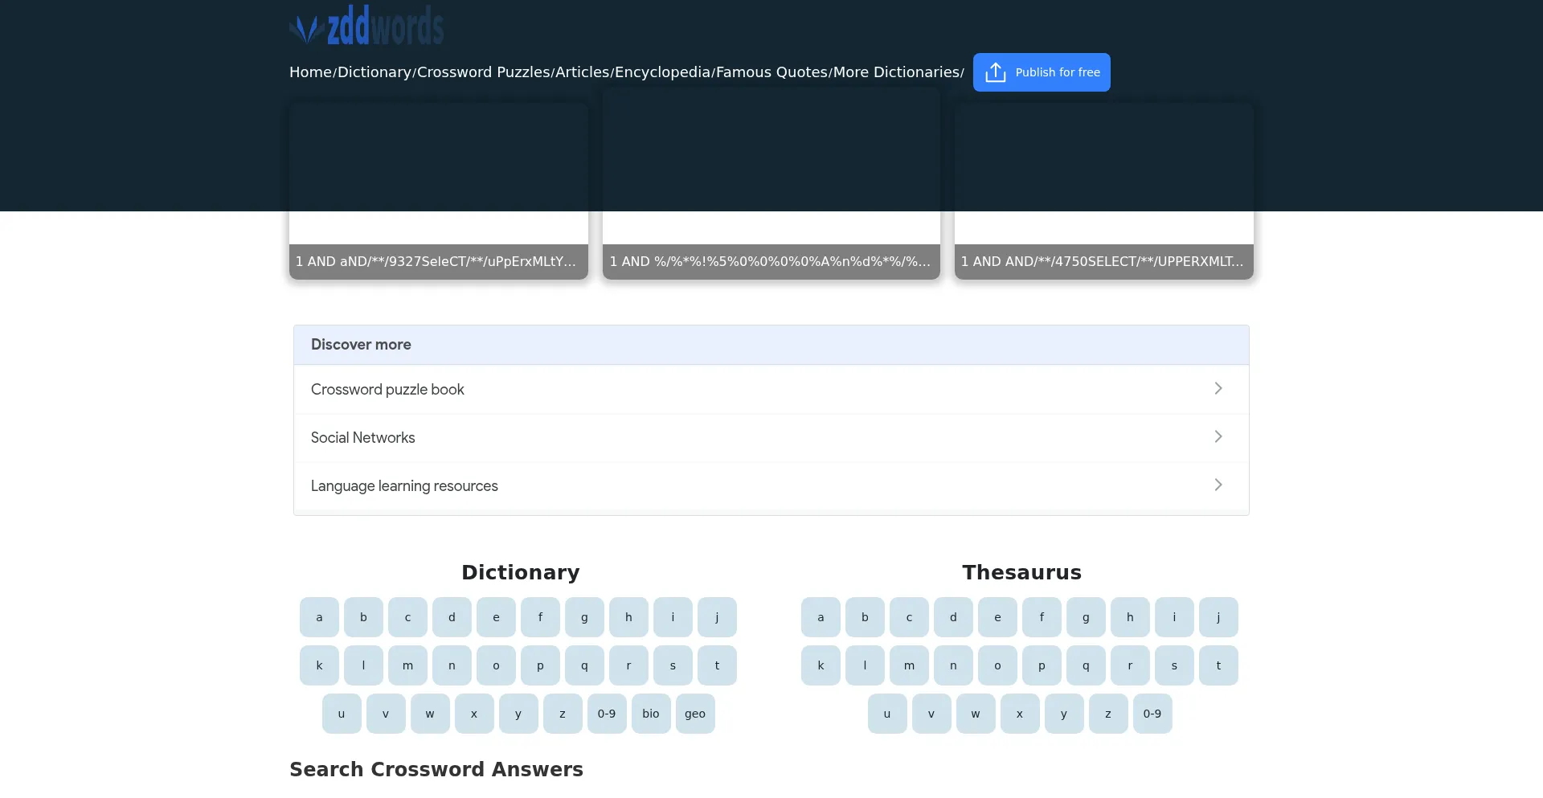Open the zddwords logo homepage link
This screenshot has height=798, width=1543.
(x=366, y=25)
